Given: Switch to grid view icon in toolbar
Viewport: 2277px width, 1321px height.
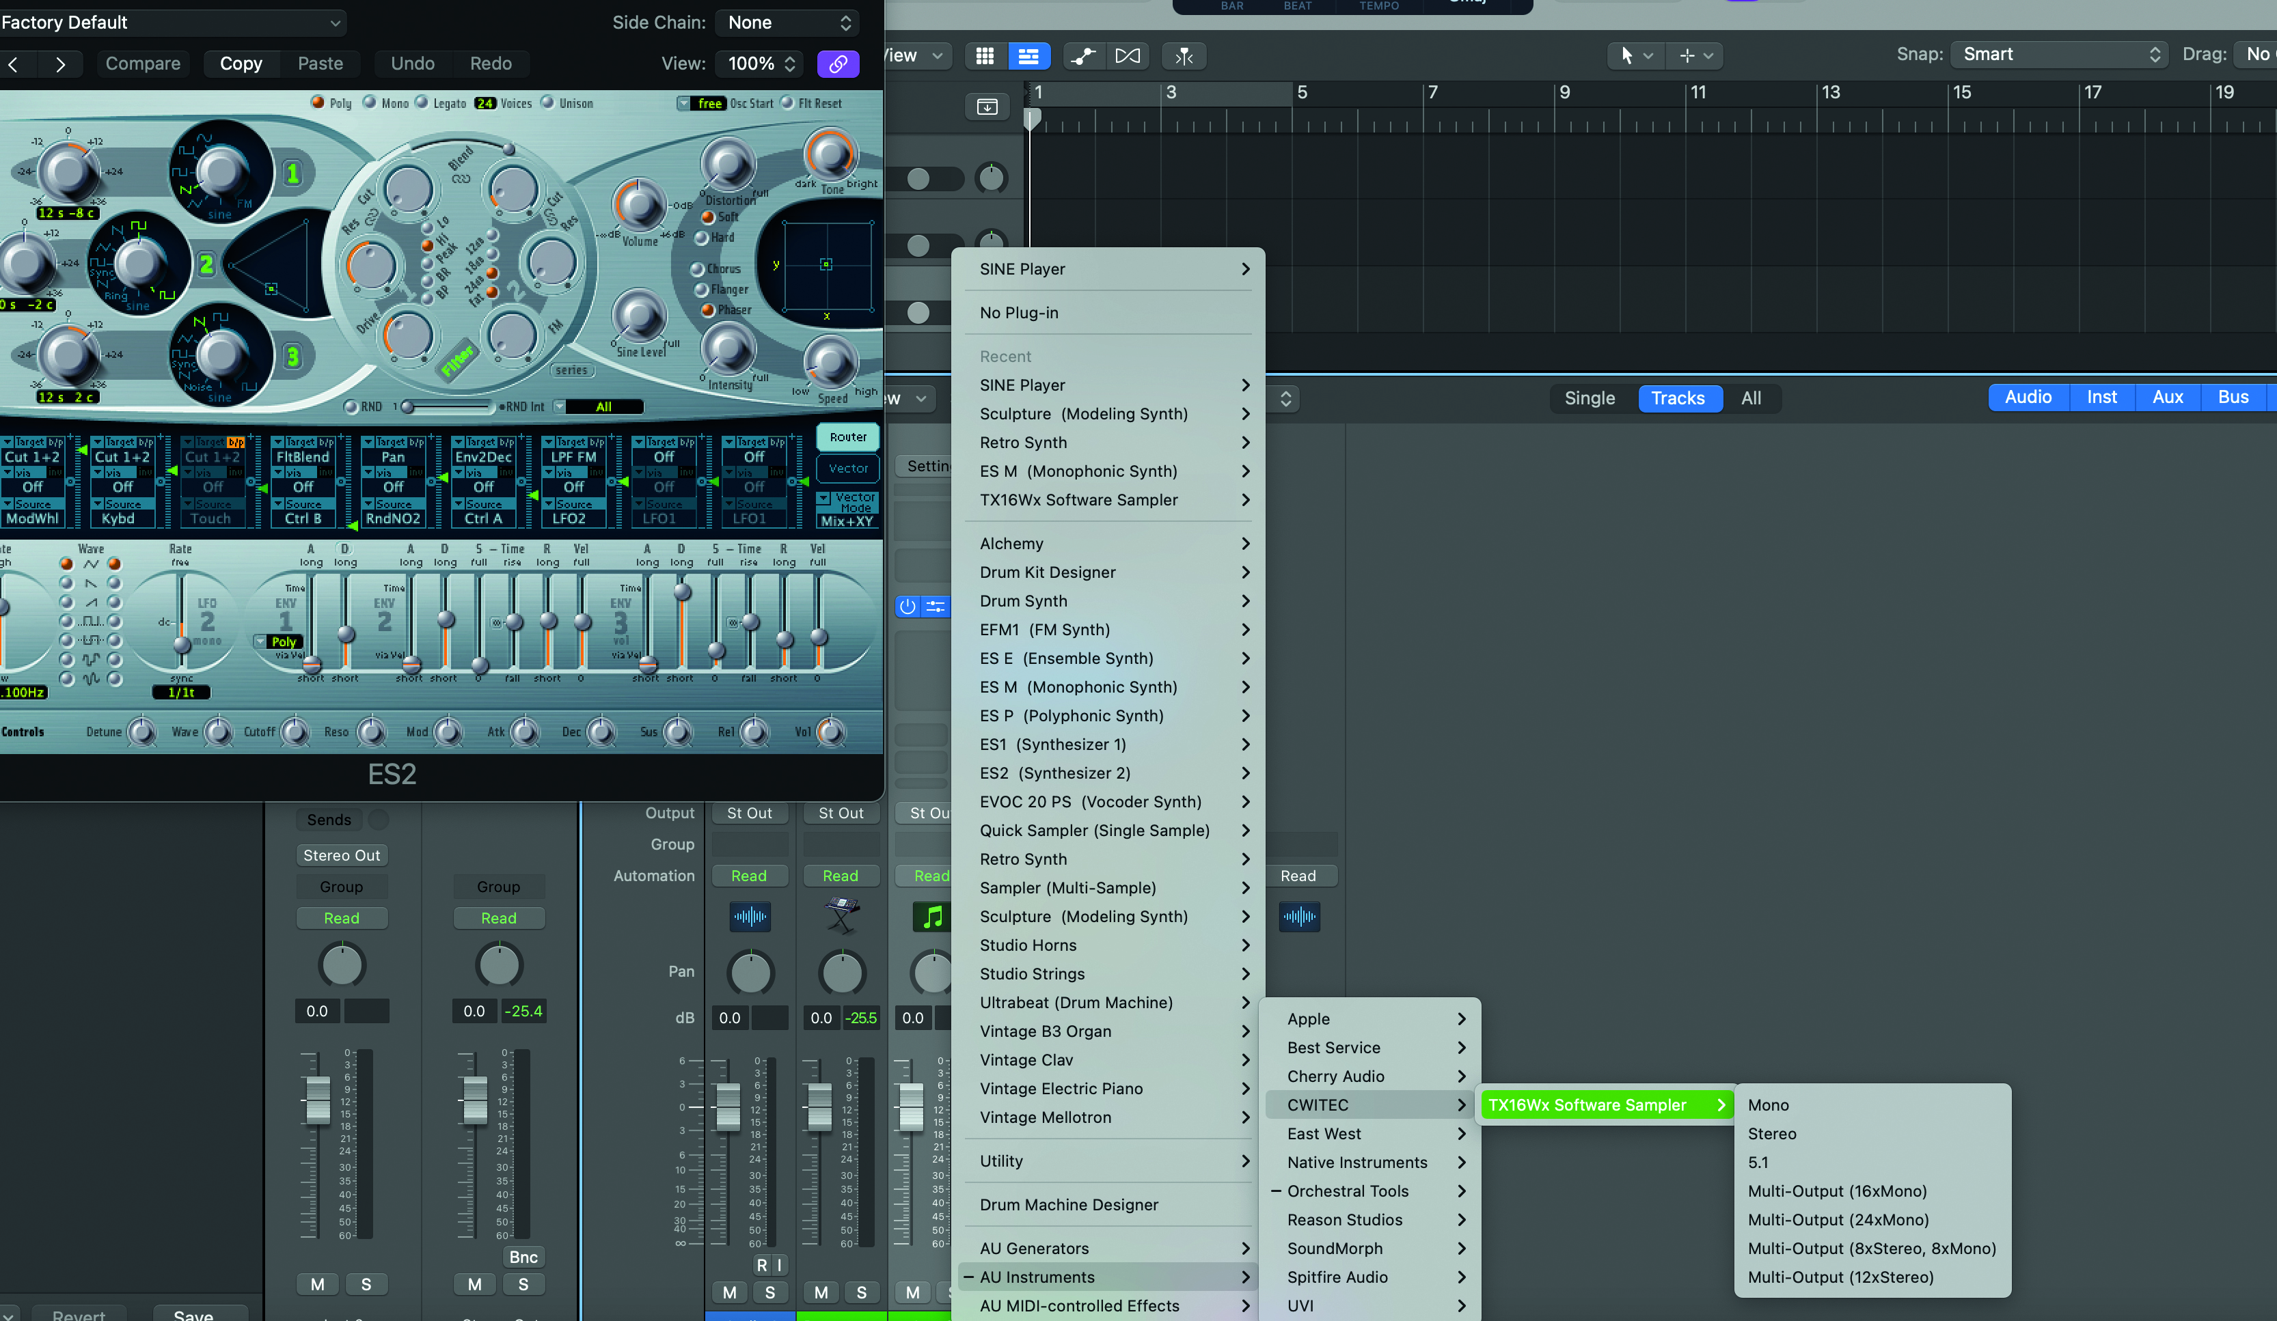Looking at the screenshot, I should click(x=985, y=56).
